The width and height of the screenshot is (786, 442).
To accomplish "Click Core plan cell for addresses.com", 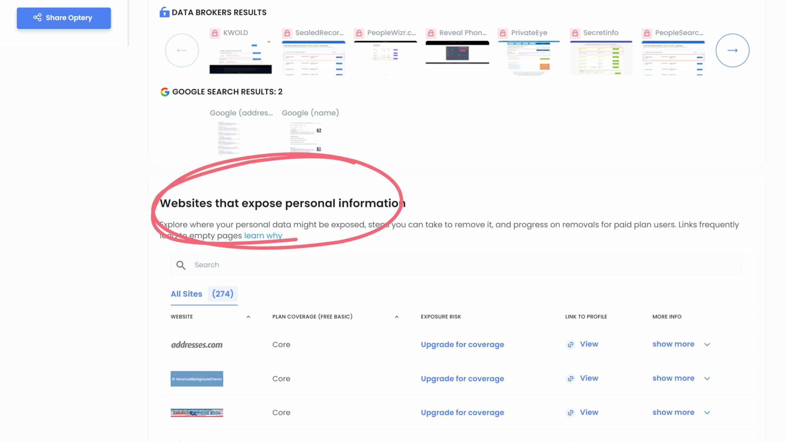I will coord(281,344).
